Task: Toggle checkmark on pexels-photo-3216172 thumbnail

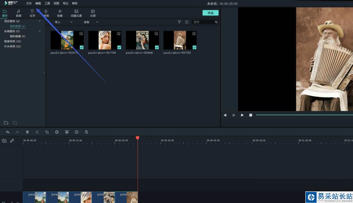Action: [x=82, y=47]
